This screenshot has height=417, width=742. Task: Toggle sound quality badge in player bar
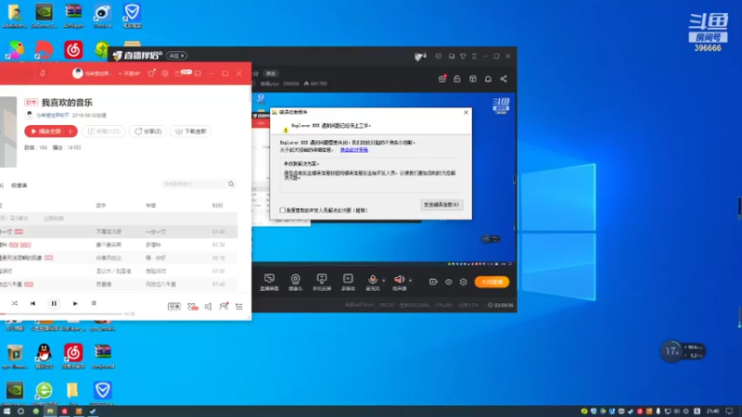click(x=174, y=307)
